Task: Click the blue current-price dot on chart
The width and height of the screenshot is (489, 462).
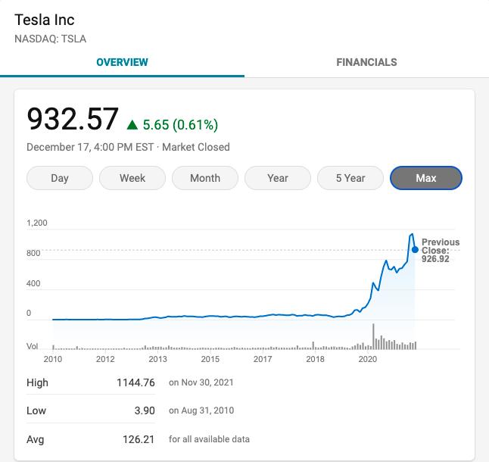Action: 415,249
